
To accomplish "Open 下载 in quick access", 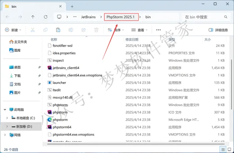I will click(15, 76).
